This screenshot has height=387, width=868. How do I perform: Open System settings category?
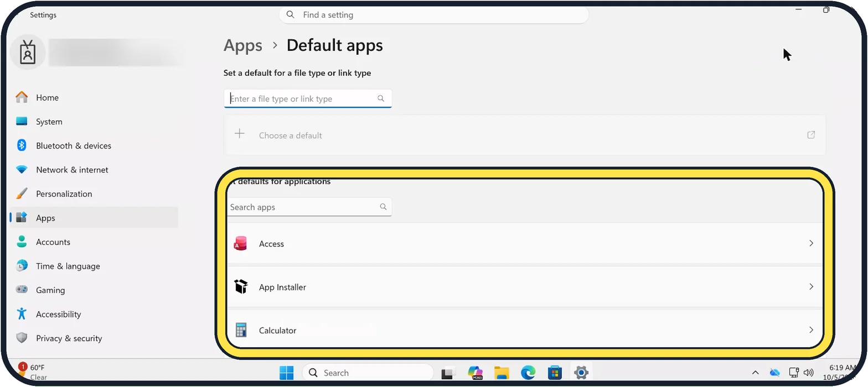pyautogui.click(x=94, y=122)
